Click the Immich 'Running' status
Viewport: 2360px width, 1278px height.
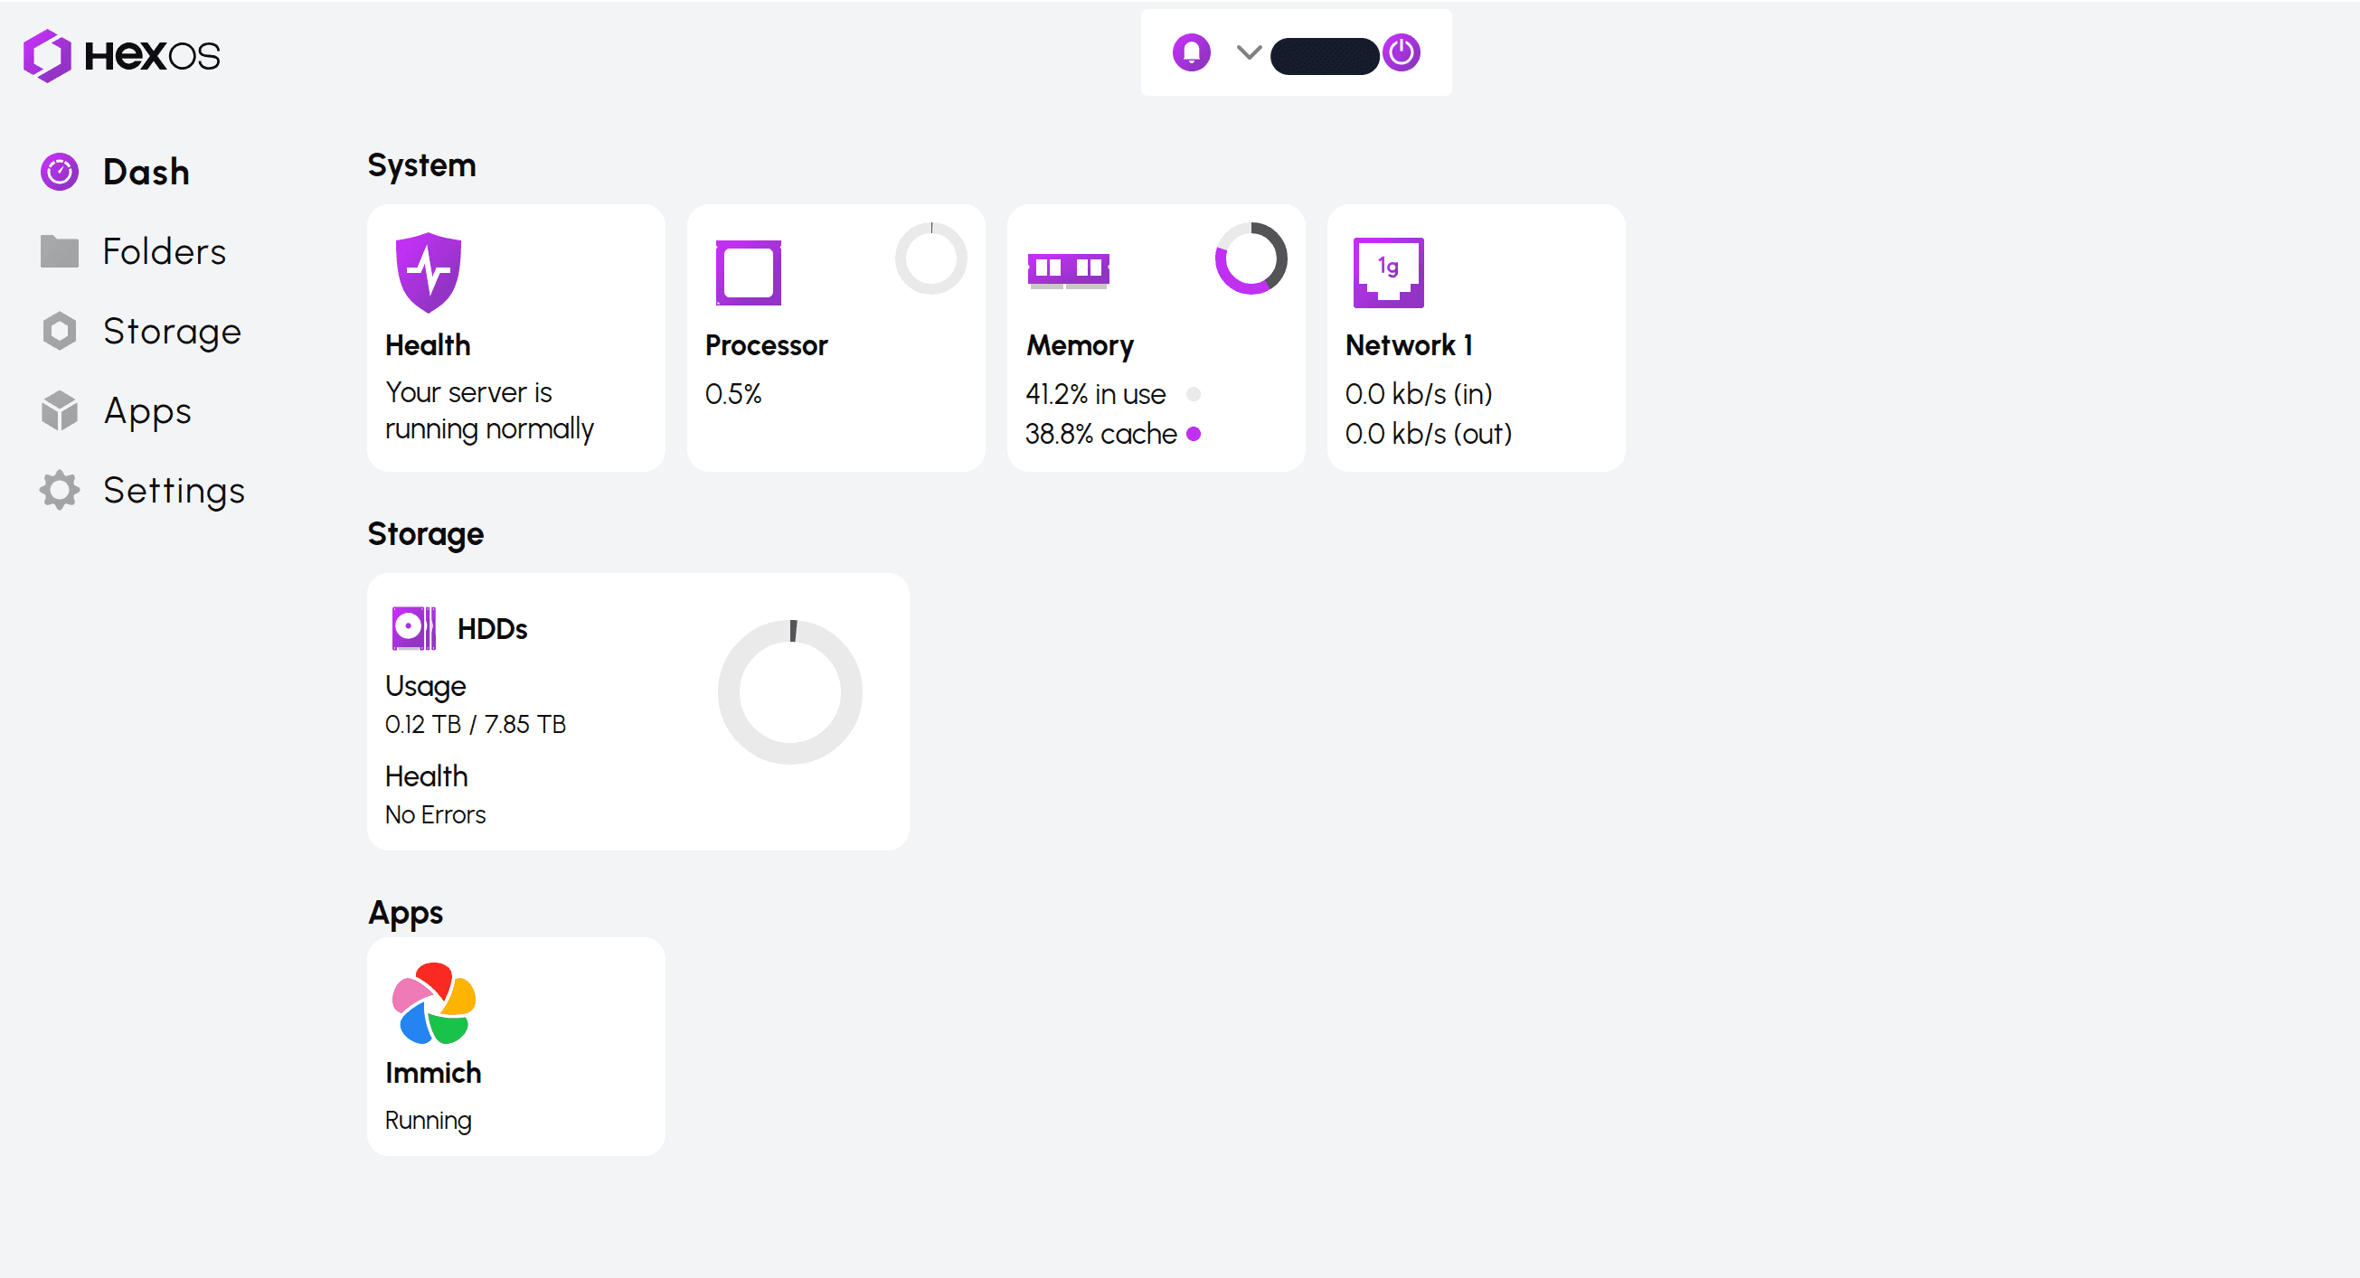[428, 1121]
